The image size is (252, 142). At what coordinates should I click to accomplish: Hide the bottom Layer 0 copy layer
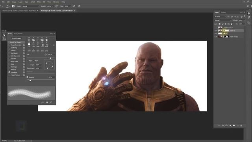click(x=216, y=37)
